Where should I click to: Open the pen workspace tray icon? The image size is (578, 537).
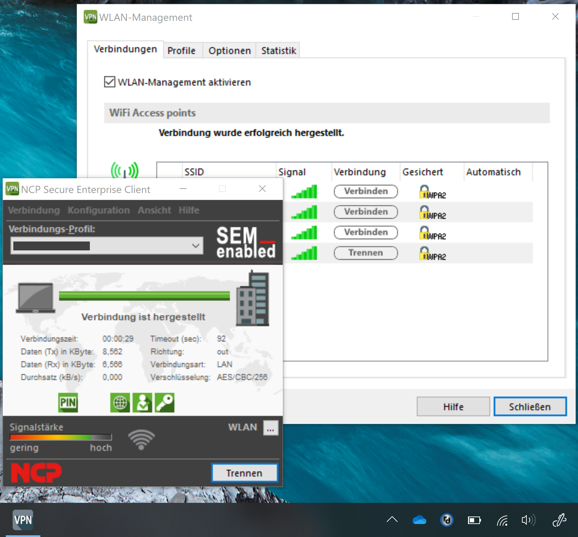559,520
